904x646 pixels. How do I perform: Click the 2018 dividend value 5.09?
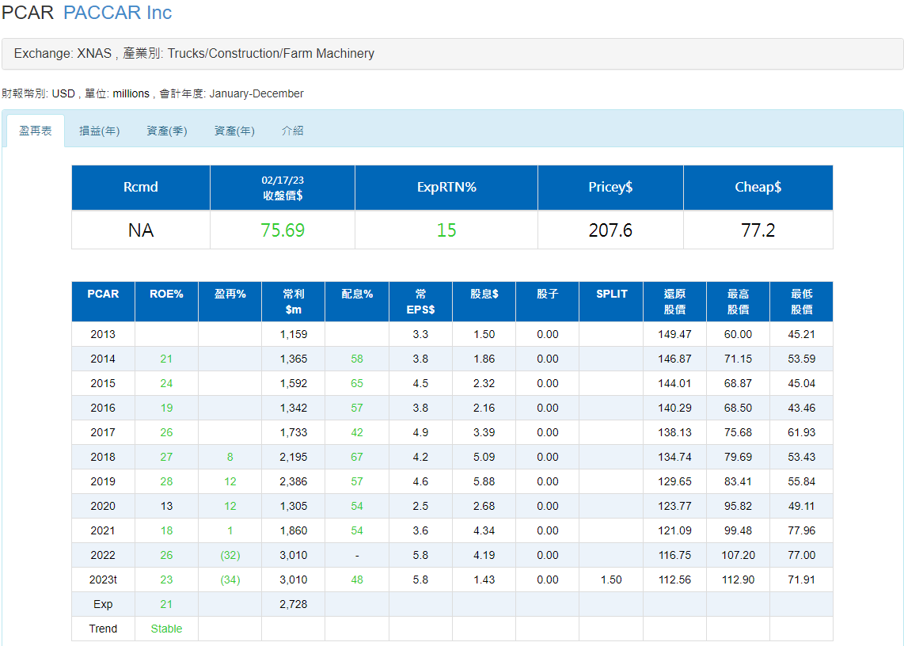(484, 457)
